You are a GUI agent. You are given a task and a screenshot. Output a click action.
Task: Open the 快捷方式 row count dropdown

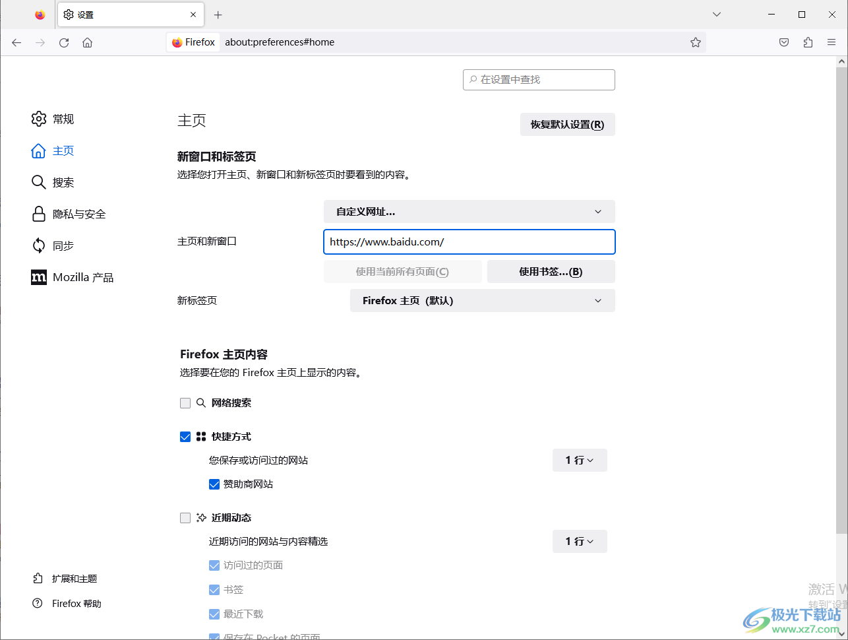pyautogui.click(x=580, y=461)
